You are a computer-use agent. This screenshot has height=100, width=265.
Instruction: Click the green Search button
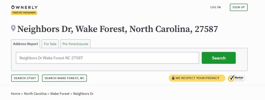(x=219, y=58)
